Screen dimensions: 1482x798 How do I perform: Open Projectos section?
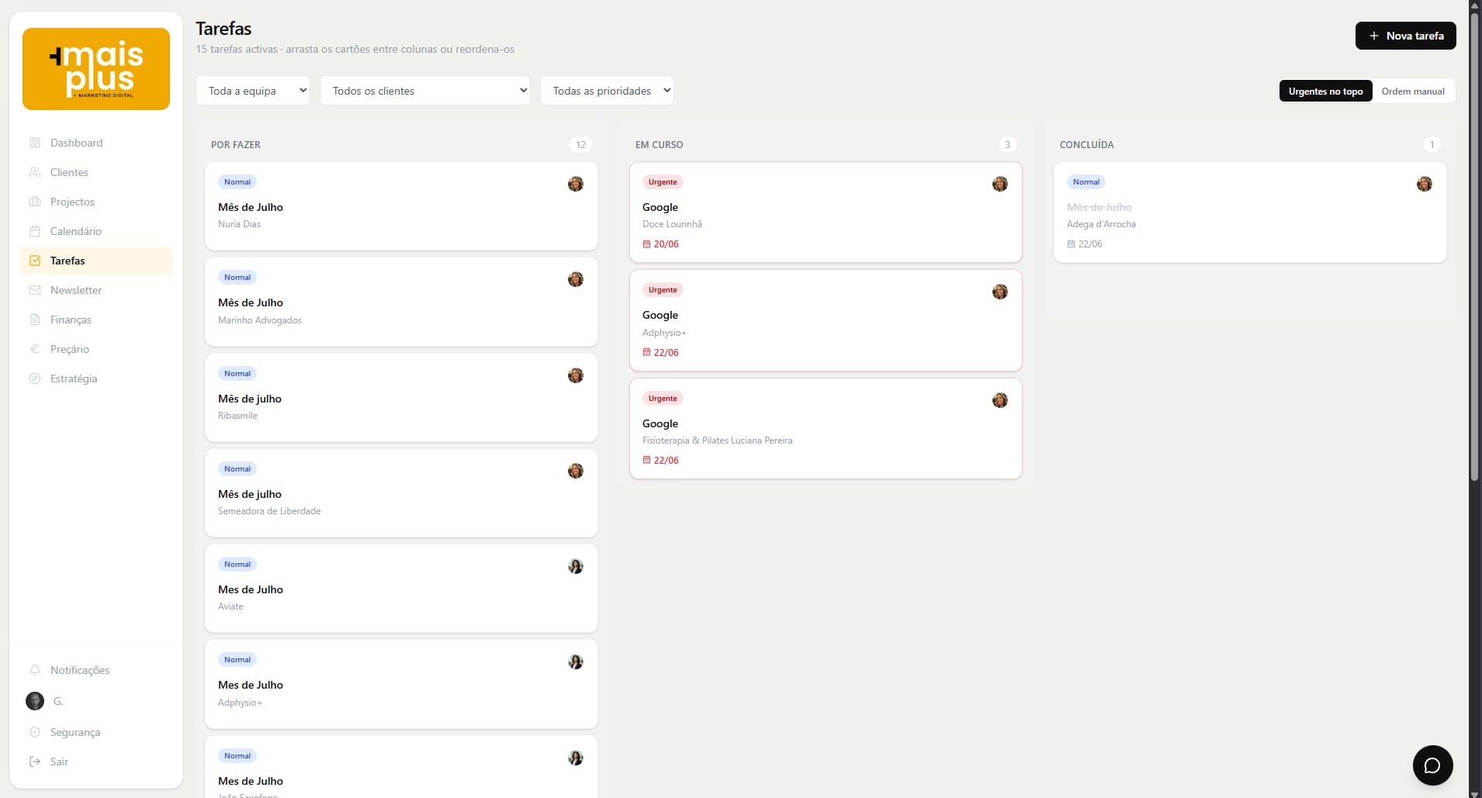point(96,202)
